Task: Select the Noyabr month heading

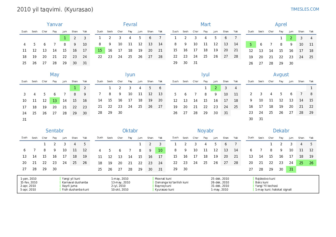Action: coord(206,131)
